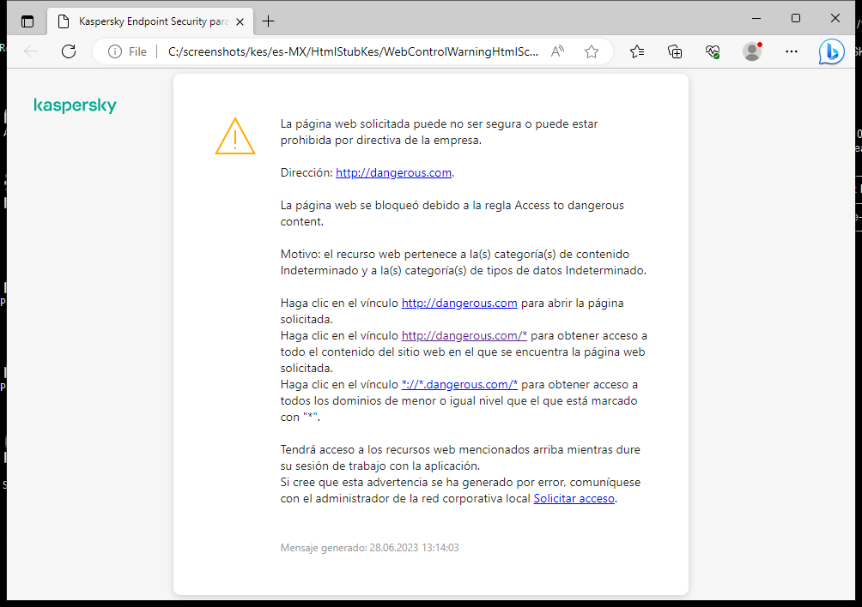The width and height of the screenshot is (862, 607).
Task: Click the Solicitar acceso link
Action: [574, 498]
